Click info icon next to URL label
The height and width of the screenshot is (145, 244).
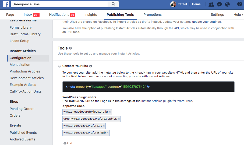point(65,143)
